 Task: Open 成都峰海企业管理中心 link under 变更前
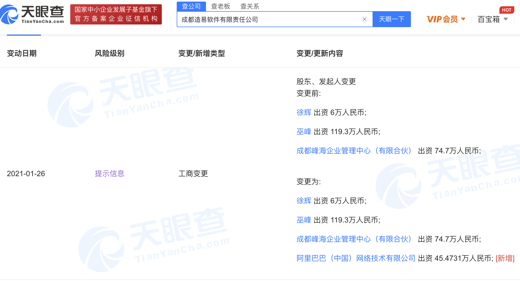(354, 151)
